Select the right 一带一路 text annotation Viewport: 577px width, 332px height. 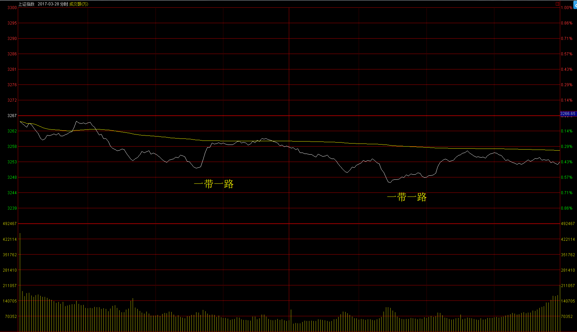pyautogui.click(x=407, y=197)
